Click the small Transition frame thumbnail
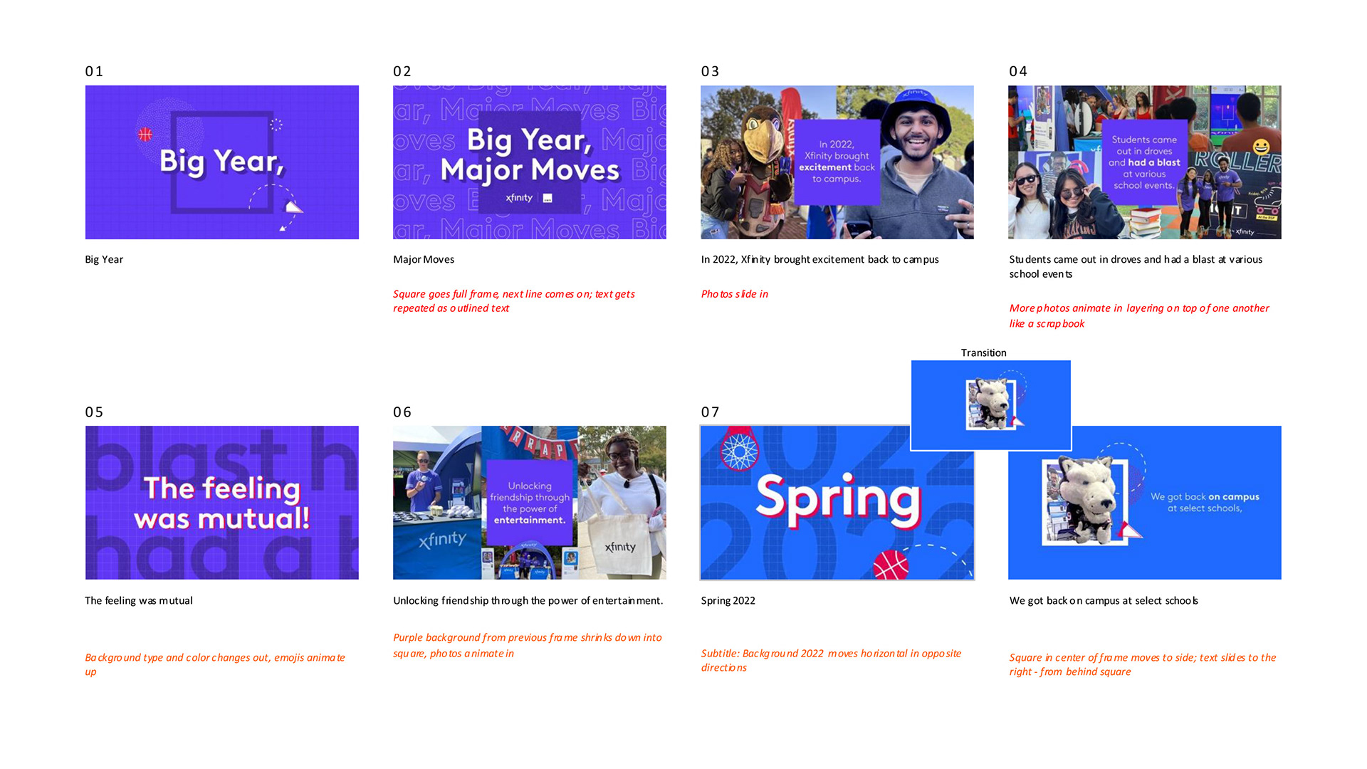 coord(991,405)
